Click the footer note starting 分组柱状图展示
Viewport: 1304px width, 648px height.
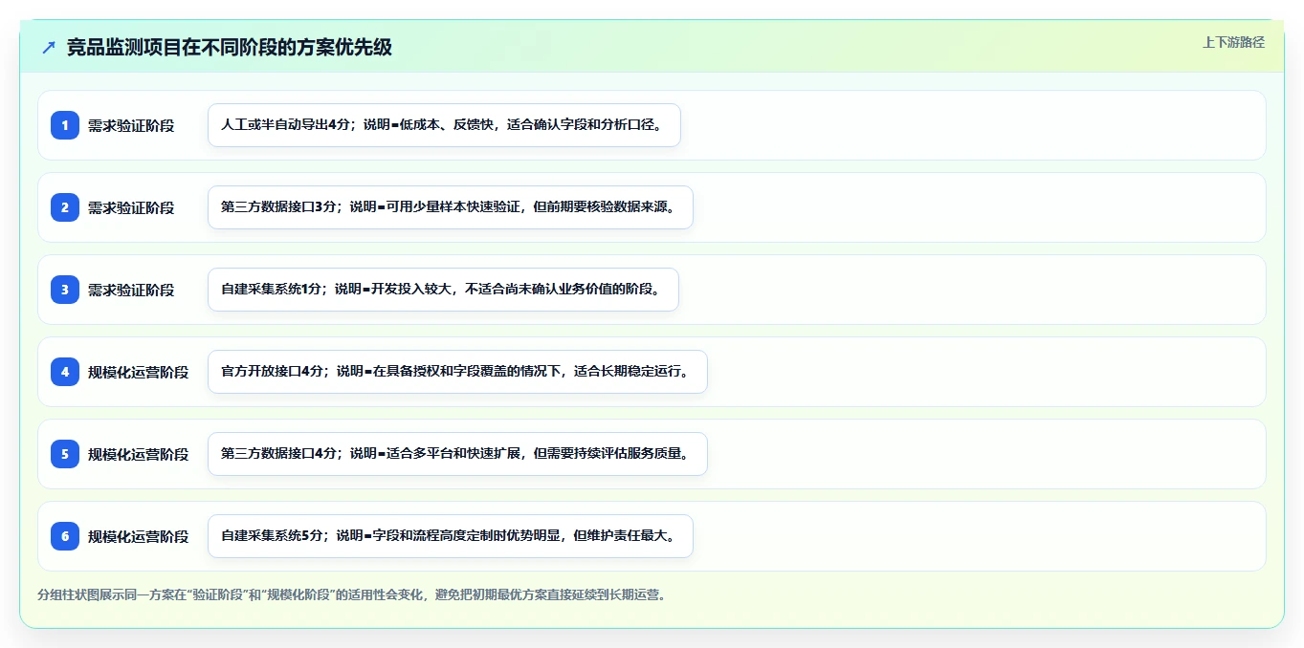(x=351, y=594)
